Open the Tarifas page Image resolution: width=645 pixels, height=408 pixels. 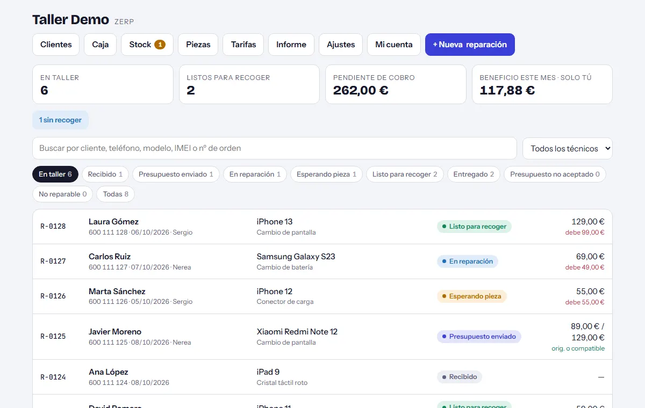243,45
